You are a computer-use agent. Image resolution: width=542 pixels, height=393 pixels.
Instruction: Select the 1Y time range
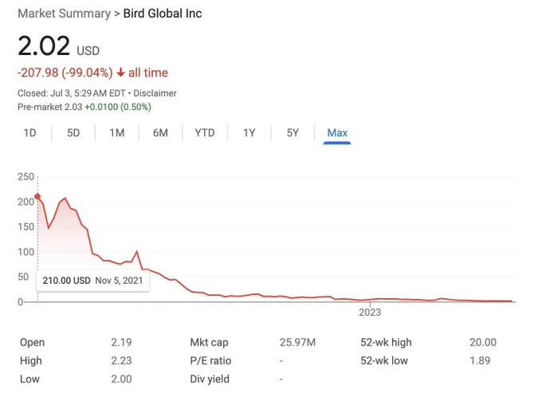(249, 133)
